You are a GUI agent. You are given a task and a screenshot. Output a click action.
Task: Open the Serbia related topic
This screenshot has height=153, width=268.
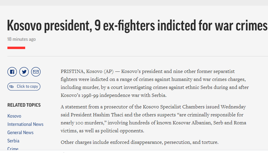(13, 141)
